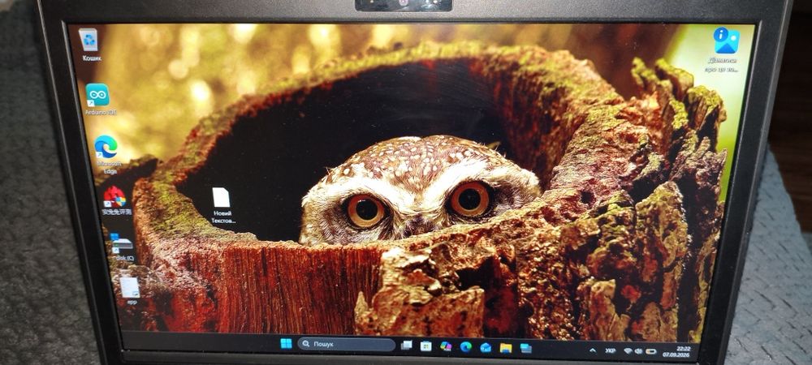The image size is (812, 365).
Task: Open network, volume and battery quick settings
Action: 640,351
